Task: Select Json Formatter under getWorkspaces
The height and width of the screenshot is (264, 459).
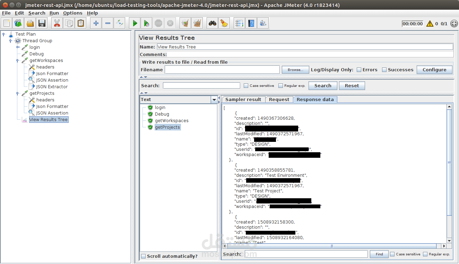Action: pyautogui.click(x=52, y=73)
